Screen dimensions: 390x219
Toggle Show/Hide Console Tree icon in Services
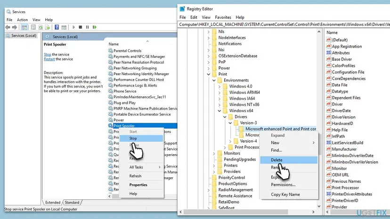(24, 27)
